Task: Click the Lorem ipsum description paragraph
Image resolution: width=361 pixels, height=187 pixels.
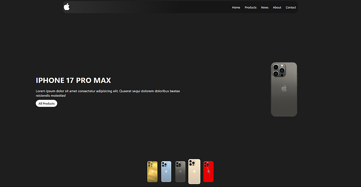Action: coord(108,93)
